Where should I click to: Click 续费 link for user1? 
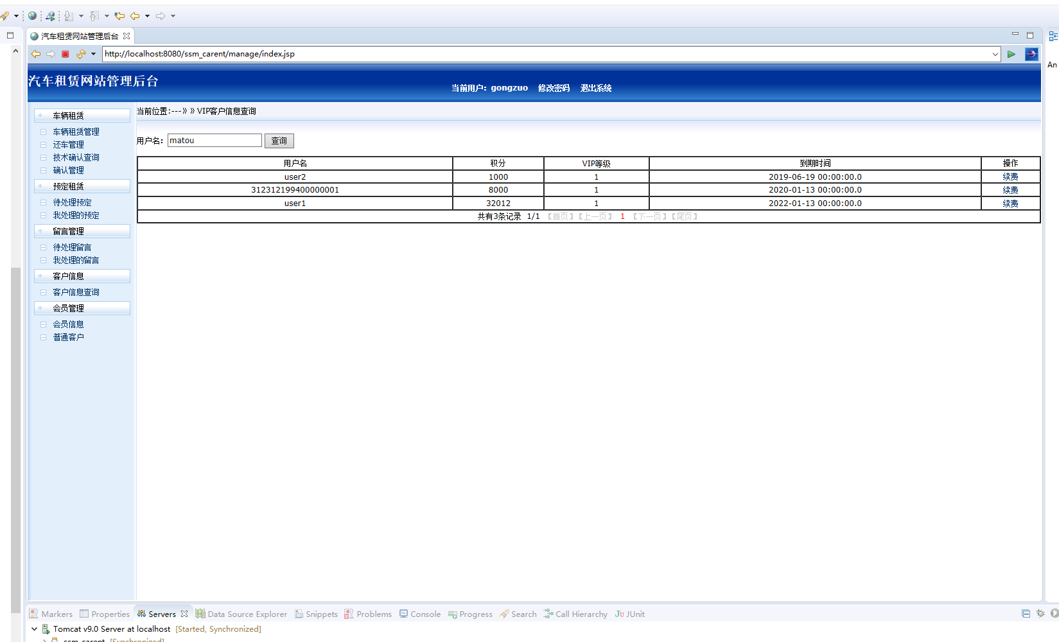pyautogui.click(x=1010, y=204)
